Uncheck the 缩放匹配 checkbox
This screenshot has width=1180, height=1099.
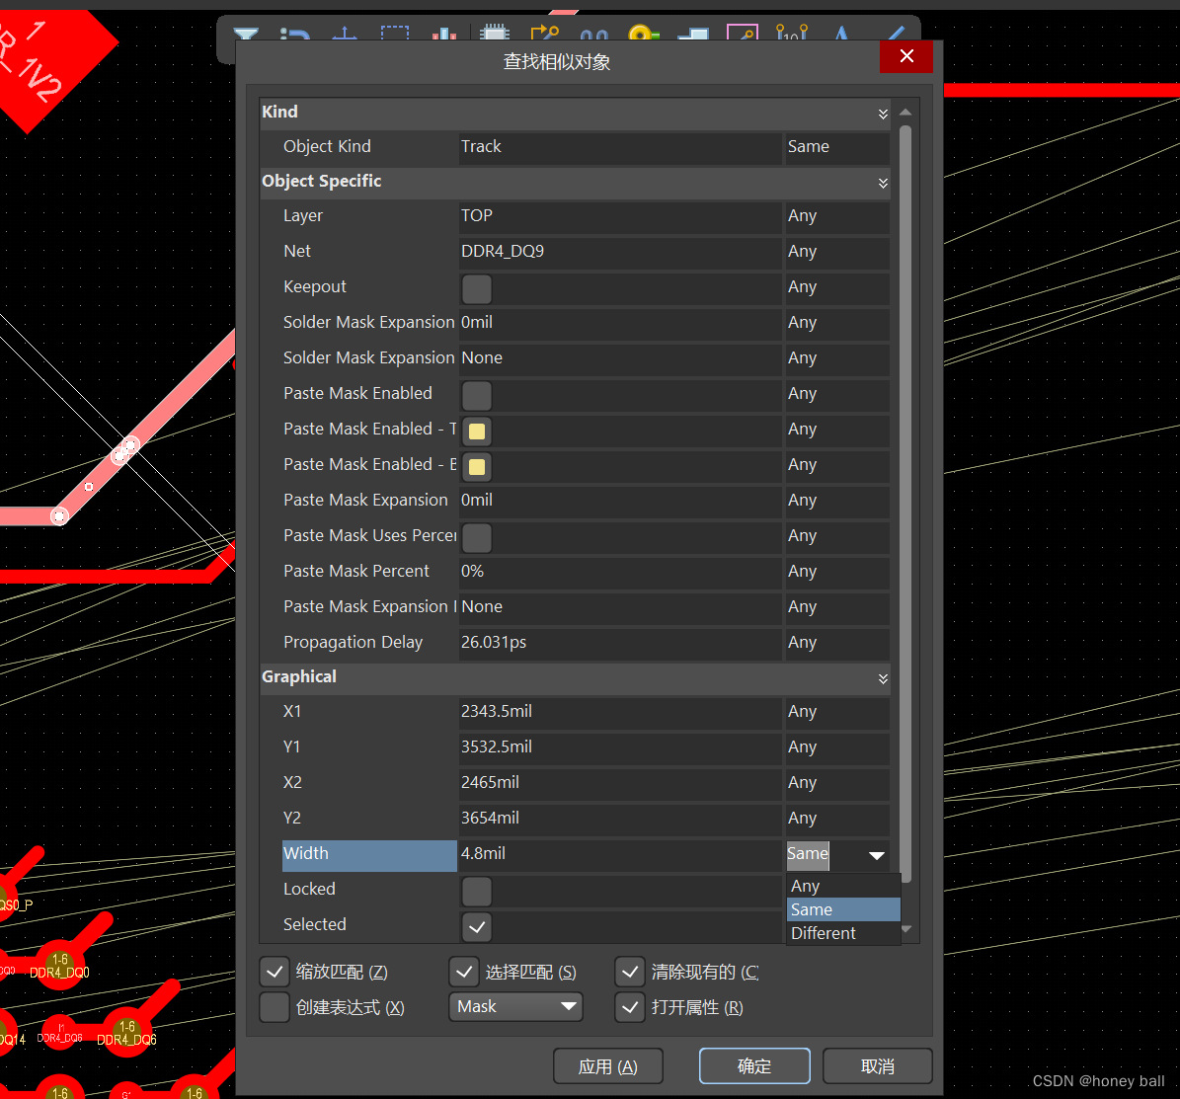pos(275,971)
